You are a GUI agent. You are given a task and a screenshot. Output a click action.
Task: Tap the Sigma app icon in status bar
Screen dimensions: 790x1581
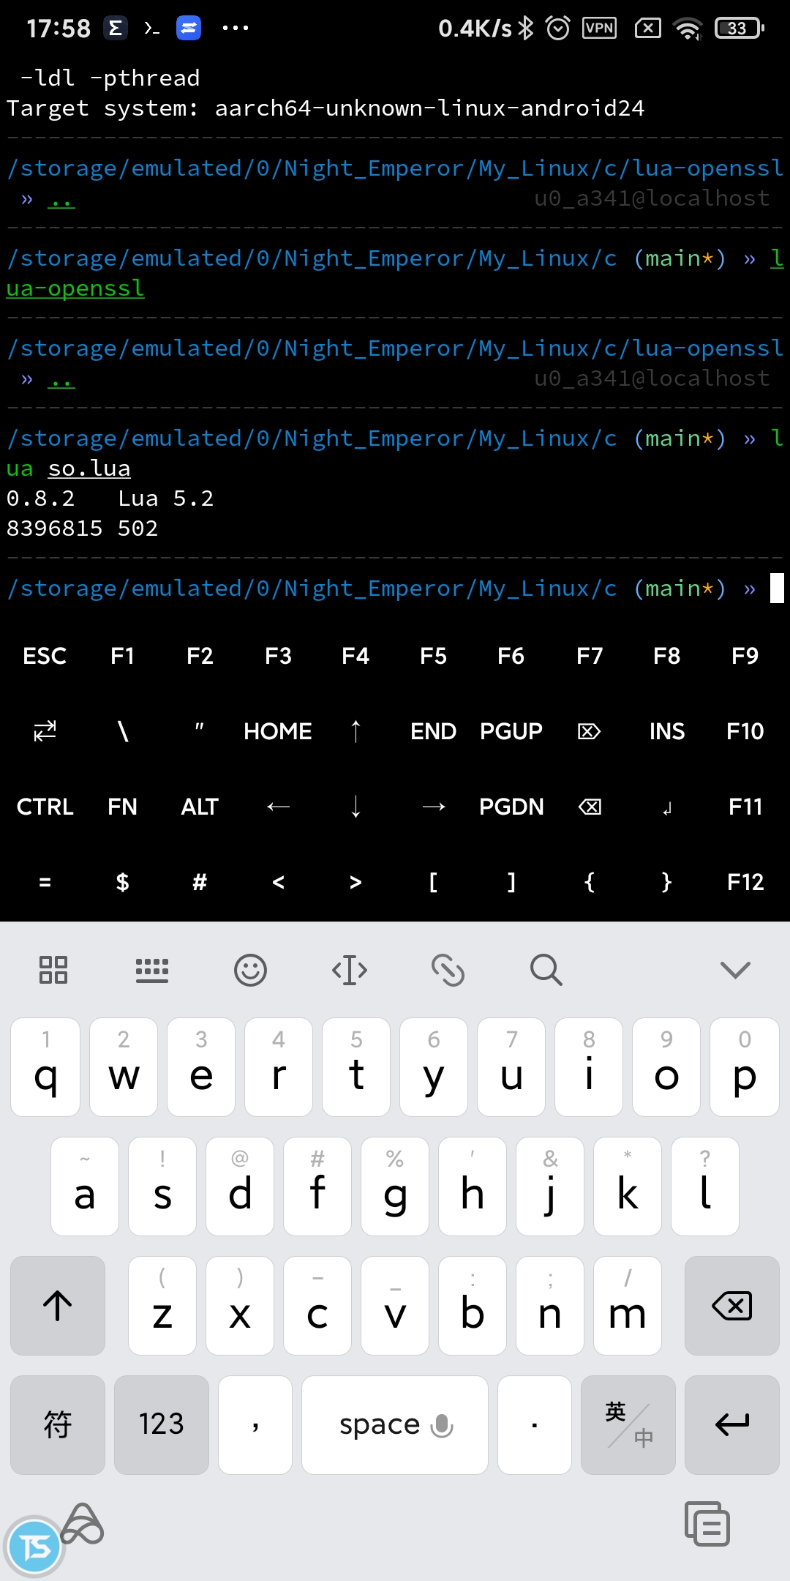click(x=115, y=29)
